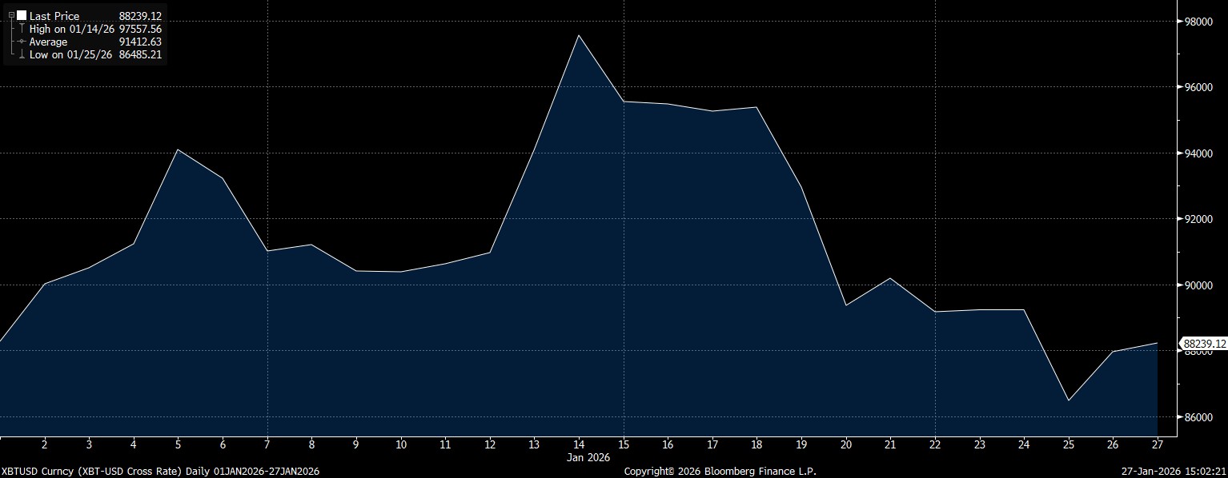Click the 88239.12 price tag on y-axis
Image resolution: width=1228 pixels, height=478 pixels.
tap(1204, 345)
